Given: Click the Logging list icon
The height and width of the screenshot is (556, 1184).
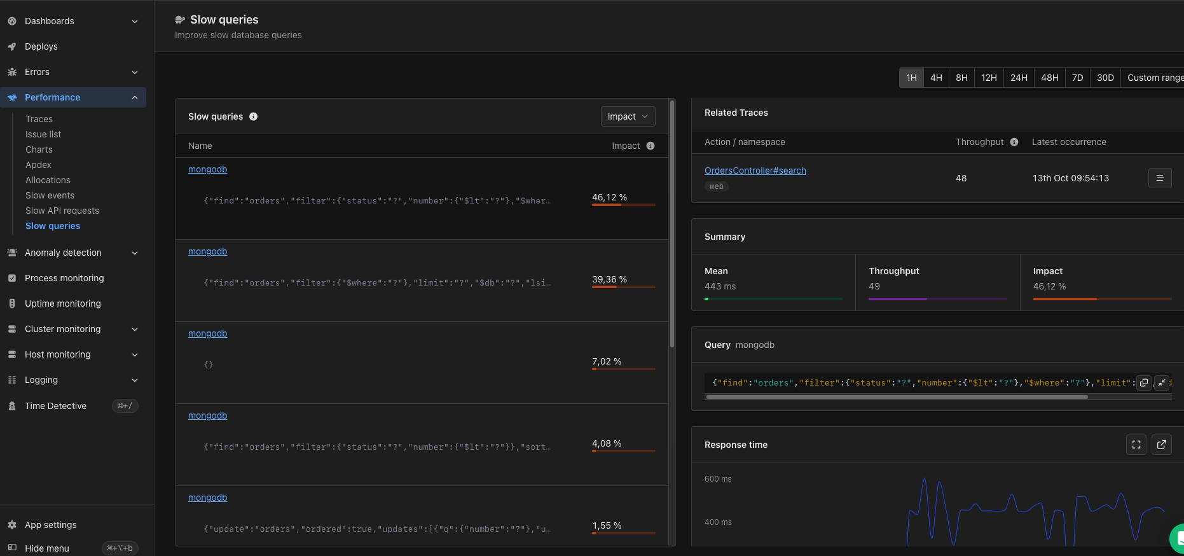Looking at the screenshot, I should tap(12, 380).
